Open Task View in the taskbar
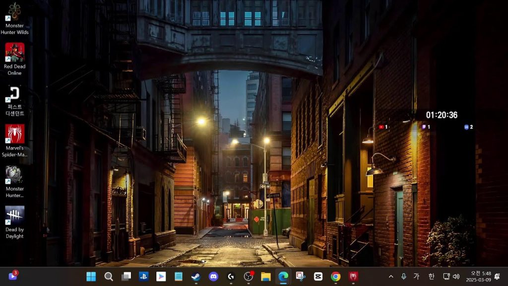 [127, 277]
